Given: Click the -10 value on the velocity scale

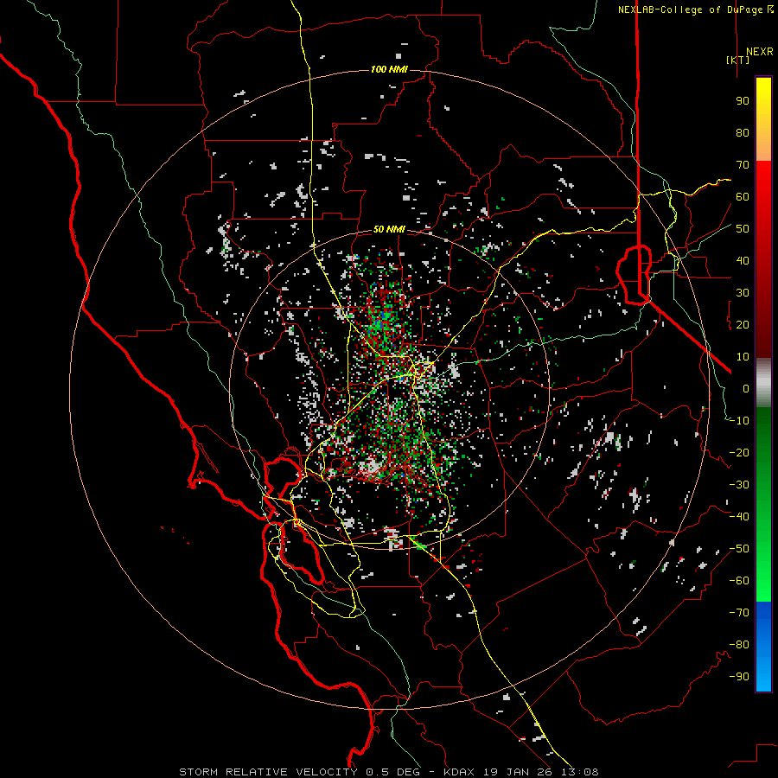Looking at the screenshot, I should pyautogui.click(x=739, y=421).
